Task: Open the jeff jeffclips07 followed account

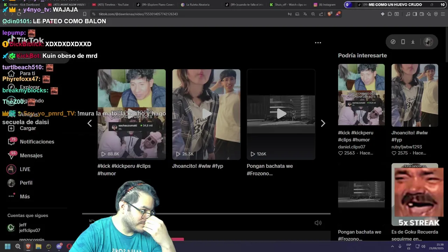Action: 24,227
